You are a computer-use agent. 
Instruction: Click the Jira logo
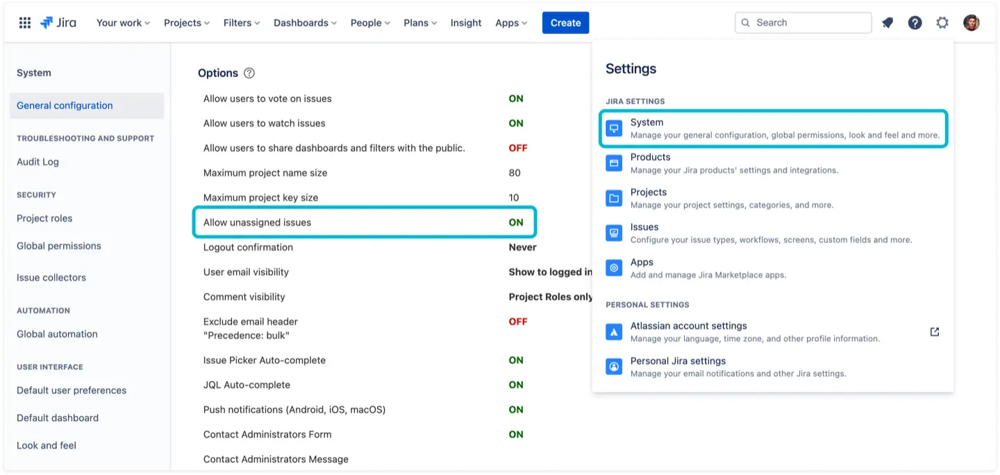tap(58, 23)
